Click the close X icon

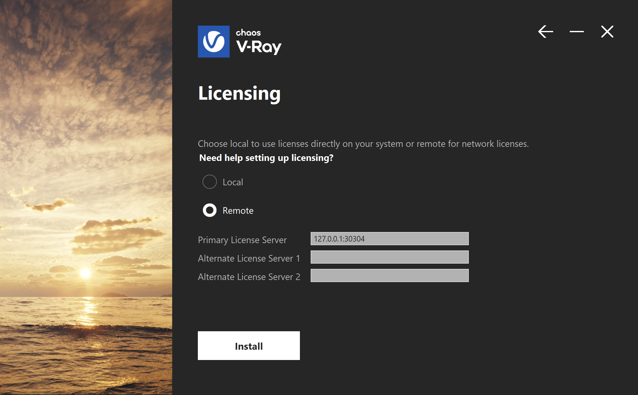coord(607,31)
